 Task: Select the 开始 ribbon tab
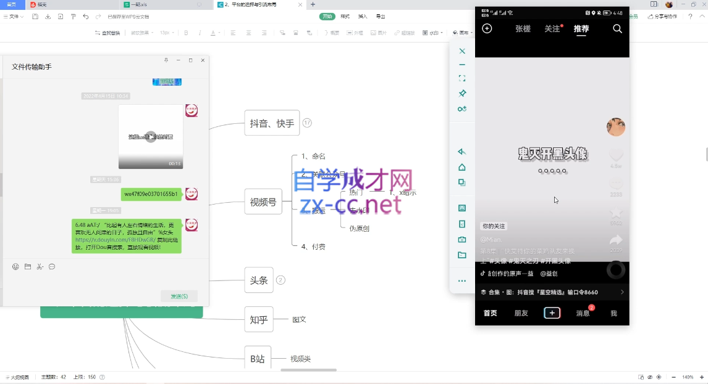[327, 17]
